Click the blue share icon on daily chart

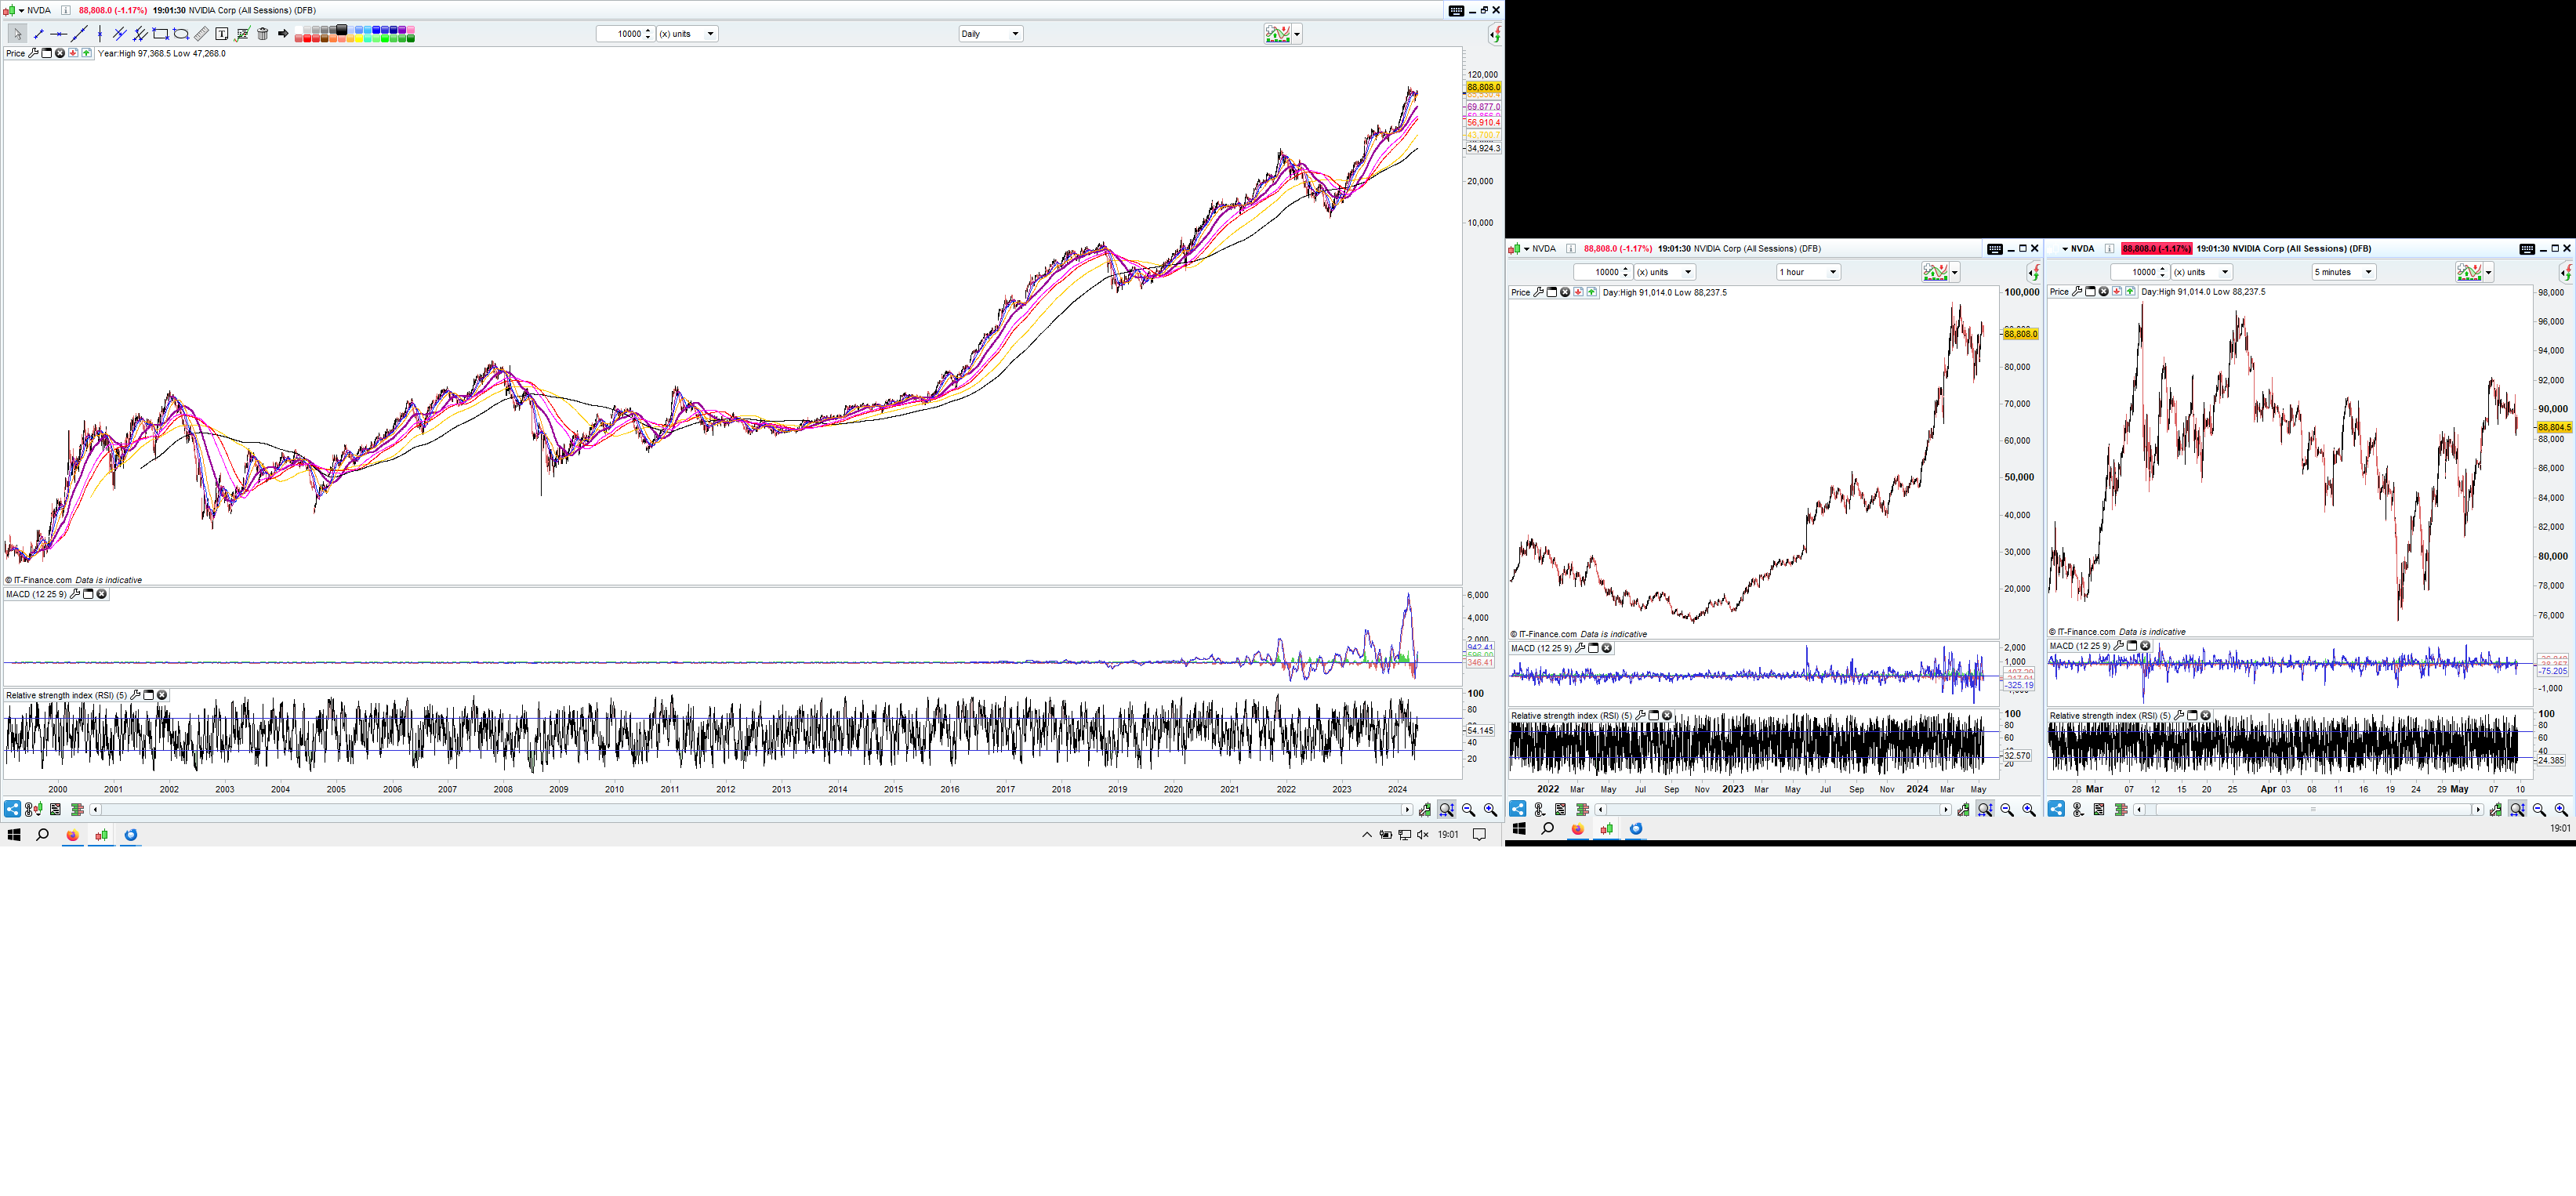tap(12, 810)
